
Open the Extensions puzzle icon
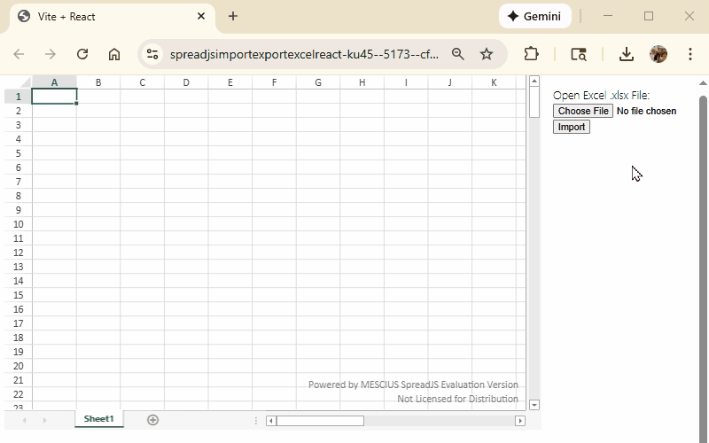[532, 54]
